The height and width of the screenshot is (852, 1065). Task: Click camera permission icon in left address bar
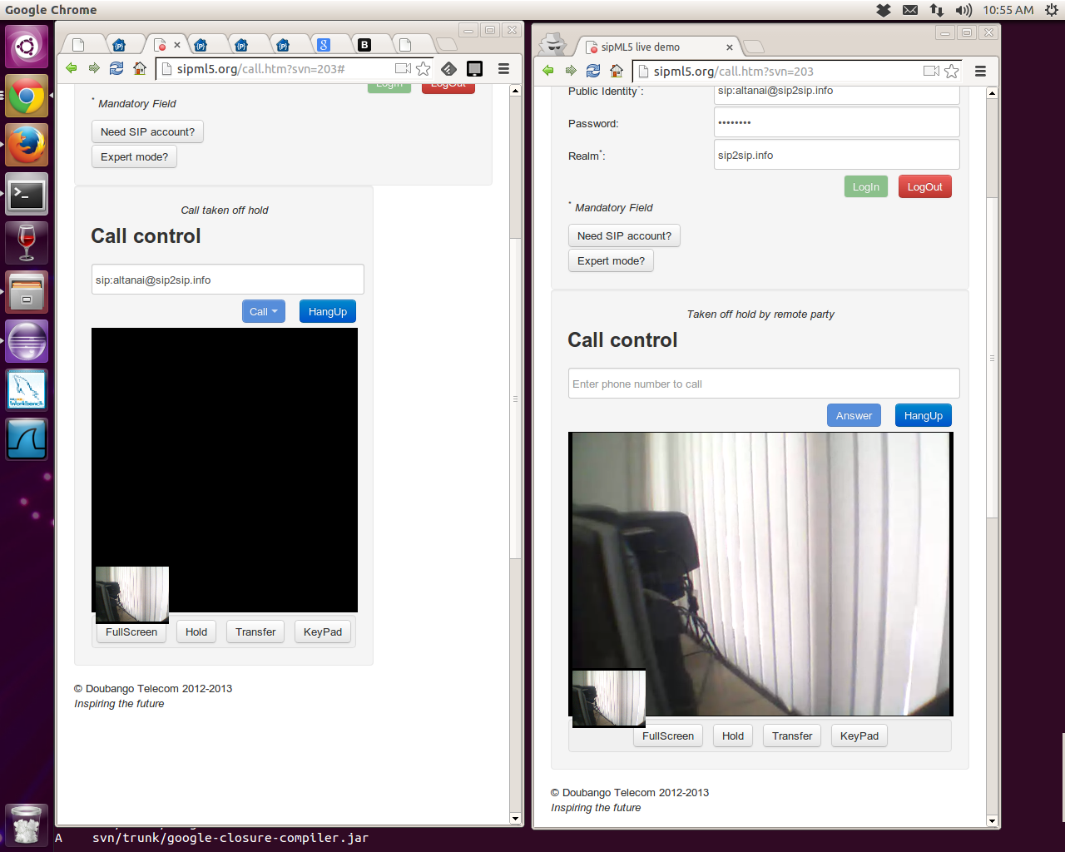[404, 68]
